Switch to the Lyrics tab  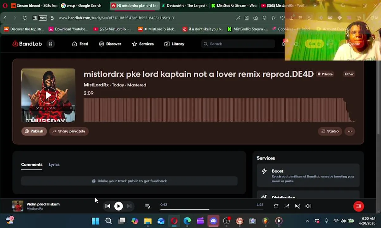[54, 165]
